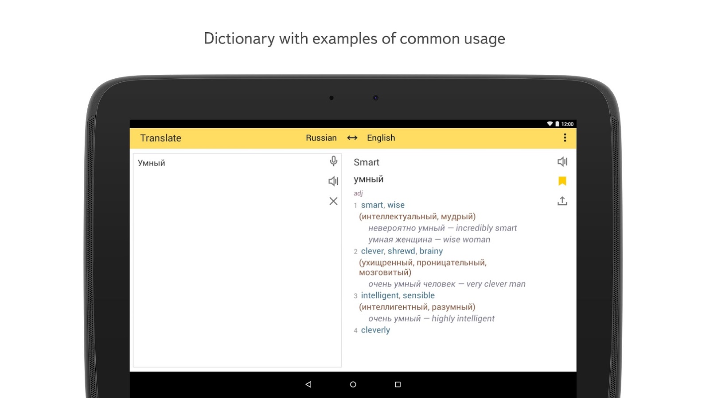Screen dimensions: 706x398
Task: Open dictionary word smart
Action: [372, 205]
